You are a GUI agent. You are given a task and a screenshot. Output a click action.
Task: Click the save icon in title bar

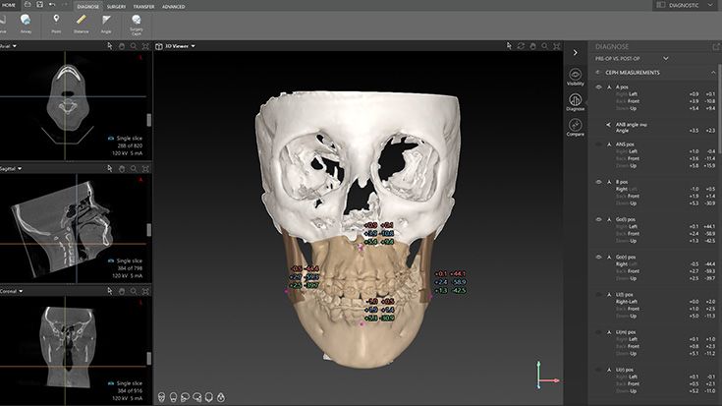38,5
